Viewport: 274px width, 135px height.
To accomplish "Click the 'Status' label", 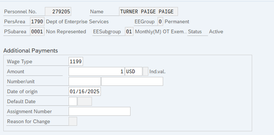I will click(x=195, y=31).
